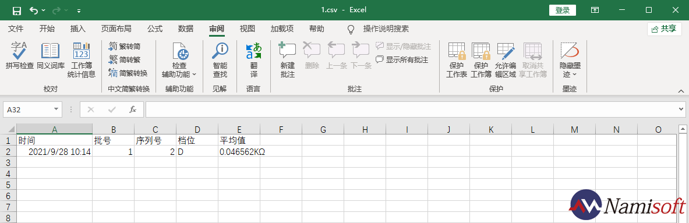
Task: Switch to the 帮助 ribbon tab
Action: tap(316, 29)
